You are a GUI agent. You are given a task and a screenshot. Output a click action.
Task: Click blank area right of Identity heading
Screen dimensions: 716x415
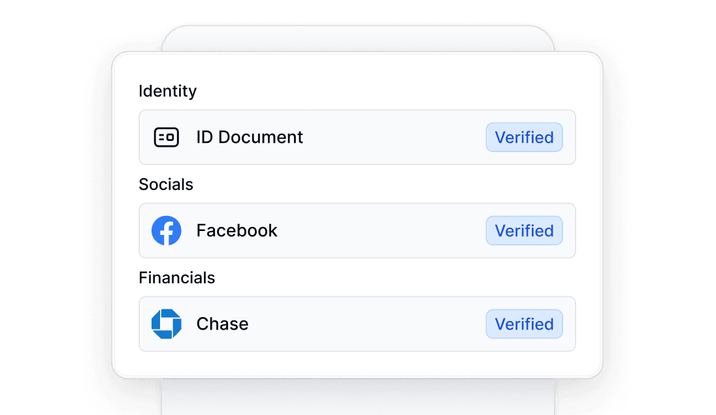pyautogui.click(x=392, y=91)
